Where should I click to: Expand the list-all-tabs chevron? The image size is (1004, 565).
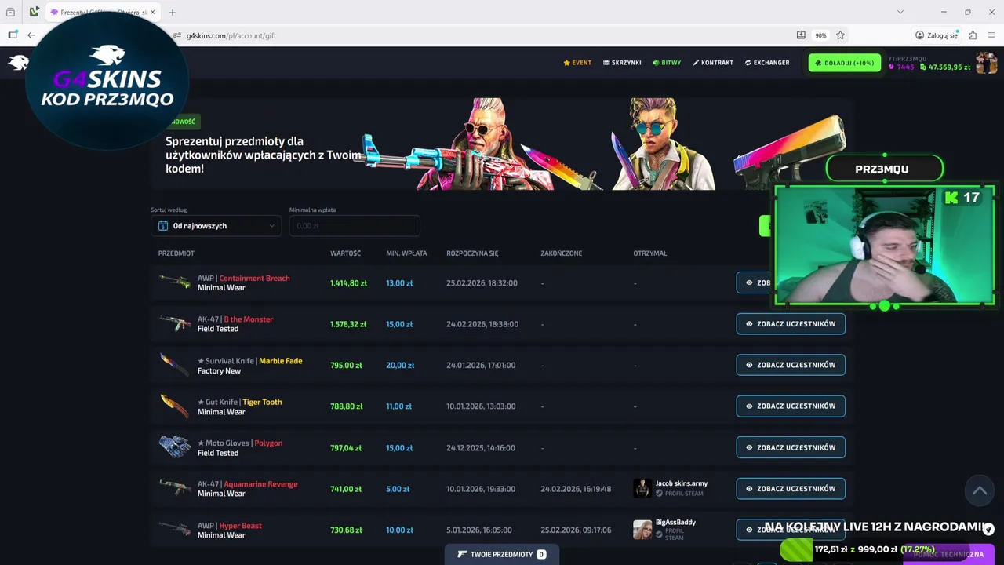(x=900, y=12)
